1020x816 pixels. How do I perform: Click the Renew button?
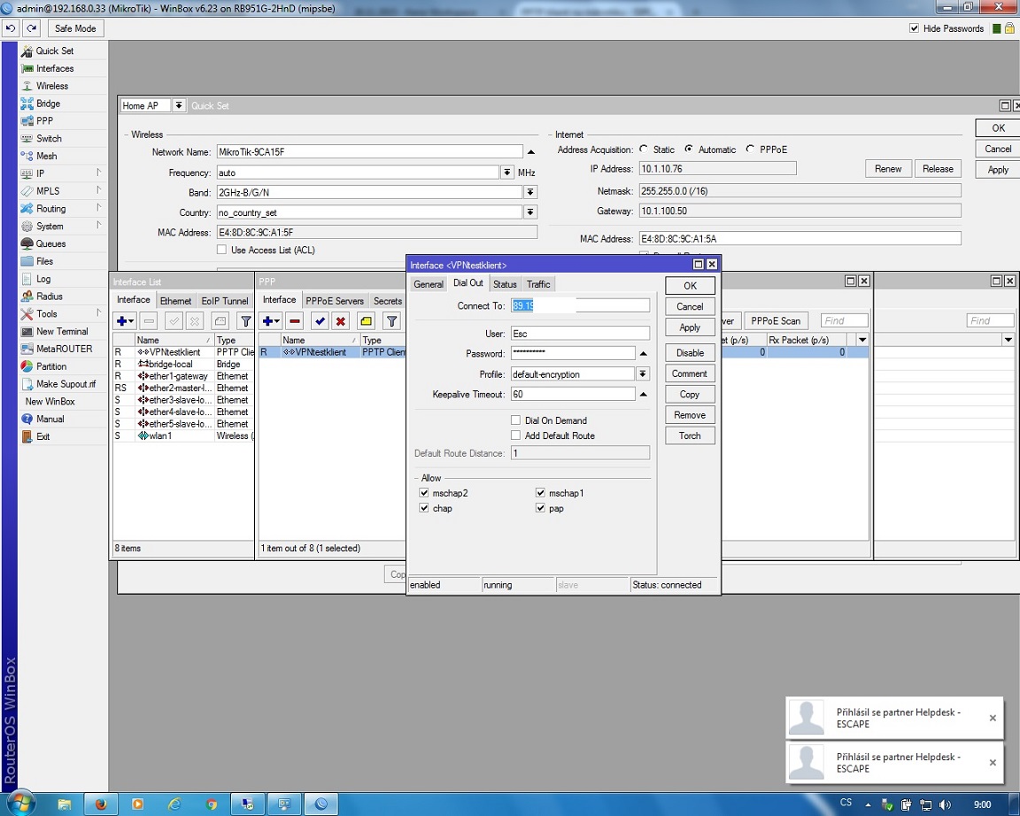[x=888, y=169]
